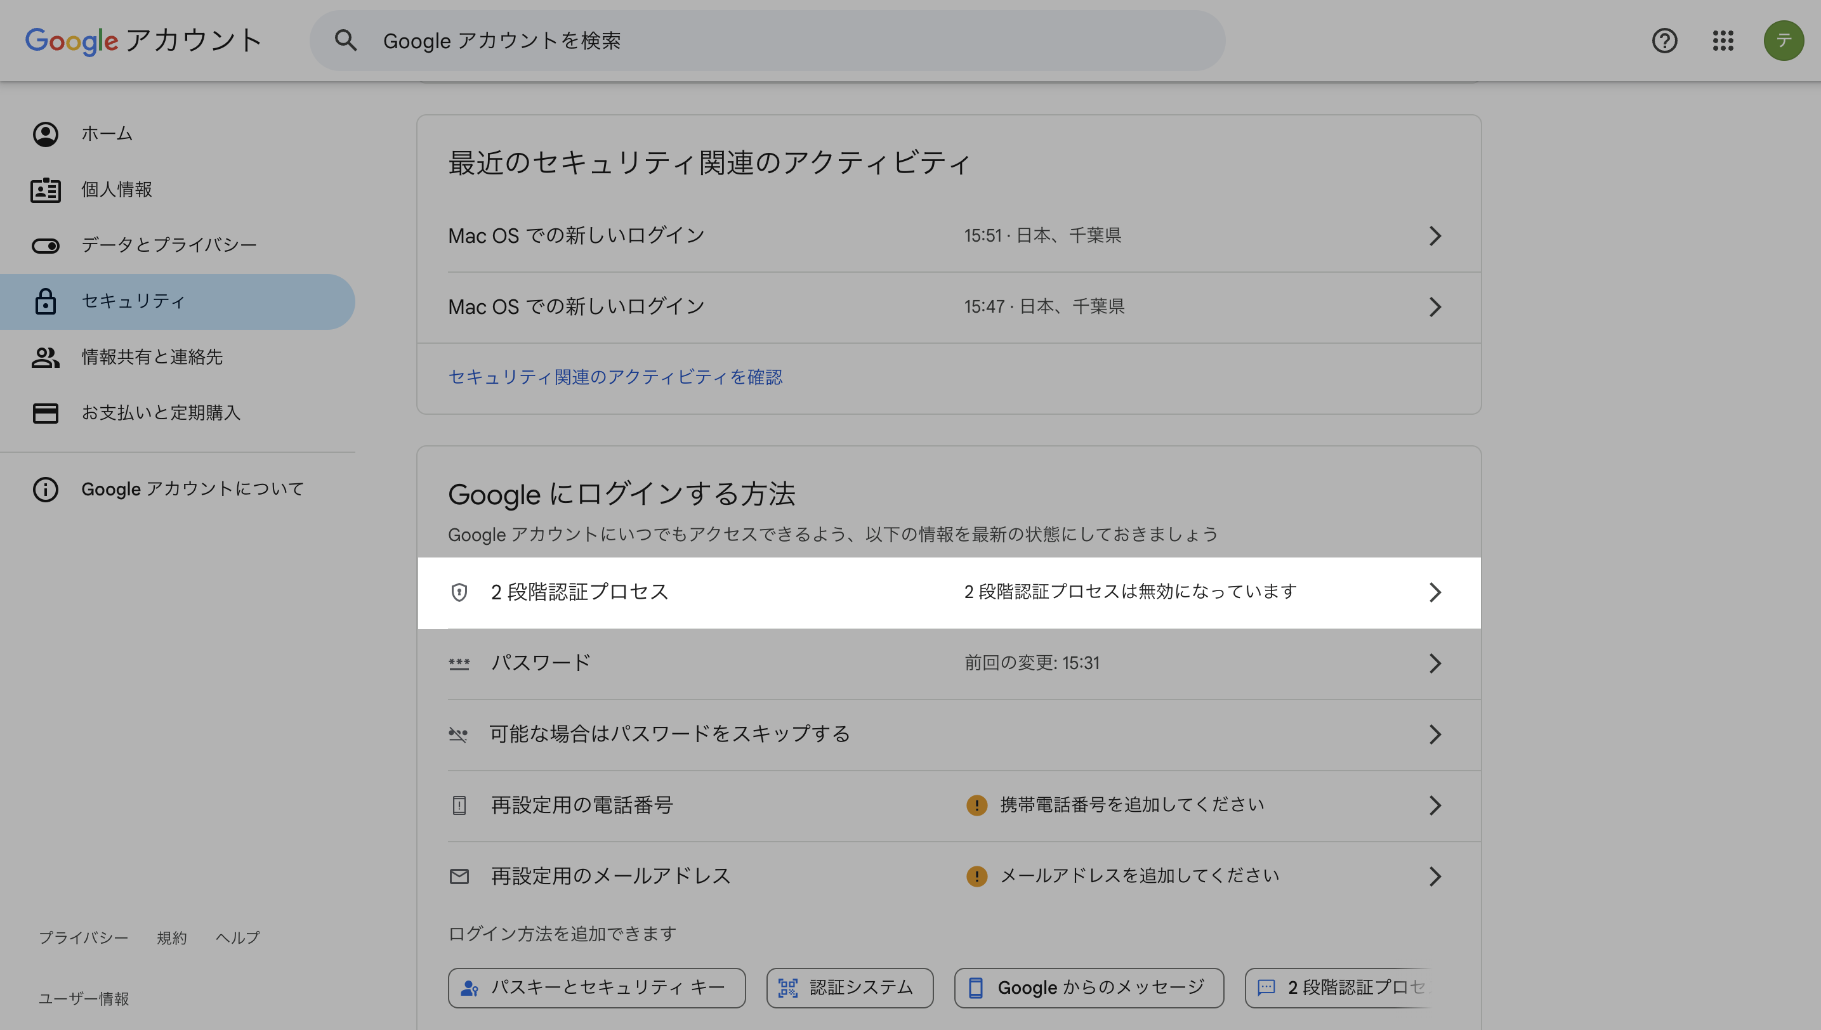The width and height of the screenshot is (1821, 1030).
Task: Click the お支払いと定期購入 card icon
Action: pos(45,412)
